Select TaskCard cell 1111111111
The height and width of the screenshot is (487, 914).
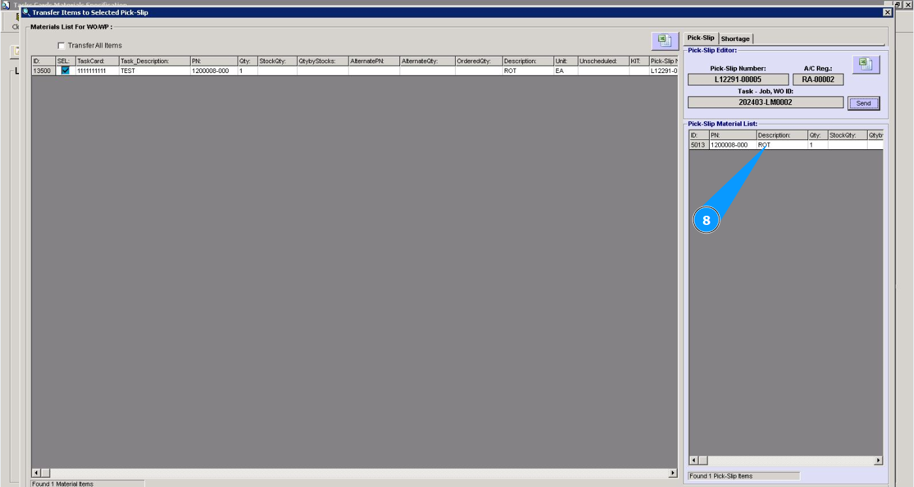(x=97, y=70)
